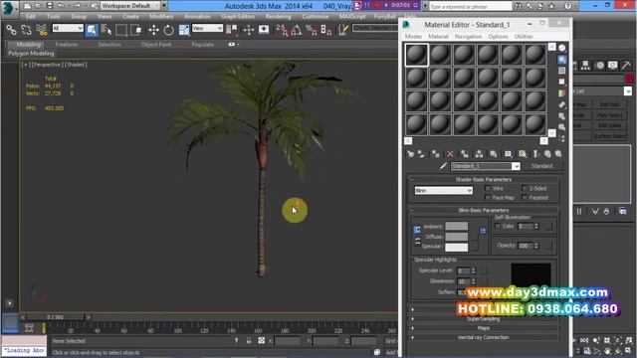Screen dimensions: 637x358
Task: Select first material sample slot
Action: (416, 55)
